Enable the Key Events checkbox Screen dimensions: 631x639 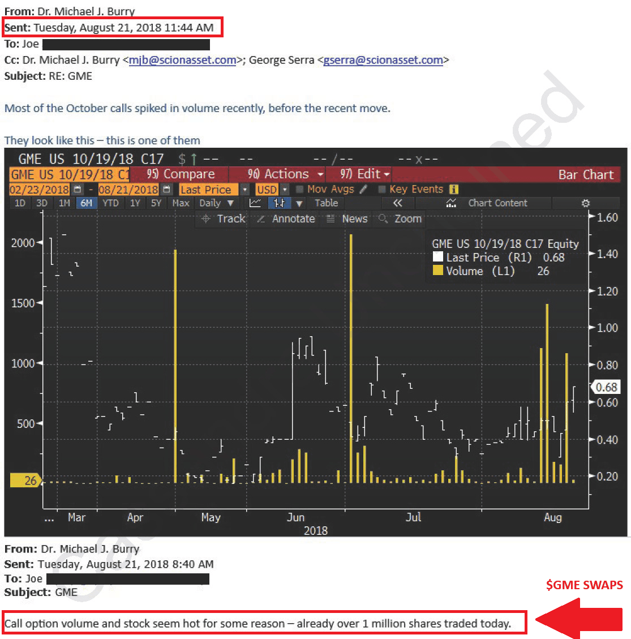tap(381, 189)
